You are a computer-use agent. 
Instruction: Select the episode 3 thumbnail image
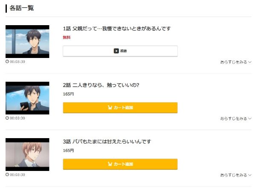tap(27, 154)
